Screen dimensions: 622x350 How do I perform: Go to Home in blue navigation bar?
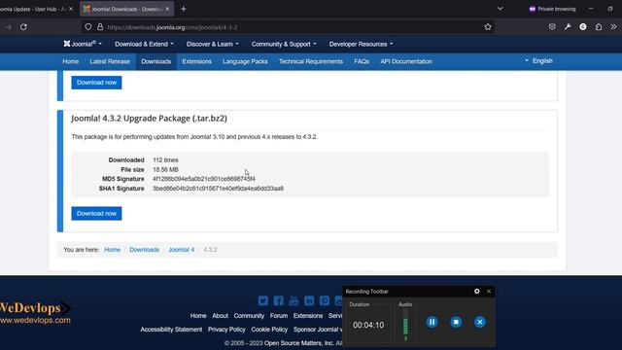pos(71,61)
